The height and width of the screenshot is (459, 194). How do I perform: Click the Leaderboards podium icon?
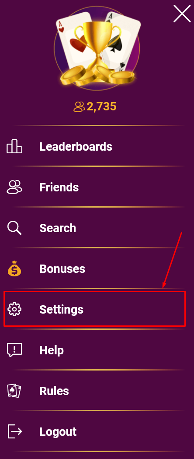pos(14,146)
